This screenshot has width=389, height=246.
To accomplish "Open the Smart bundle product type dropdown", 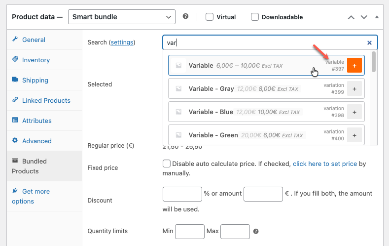I will (121, 17).
